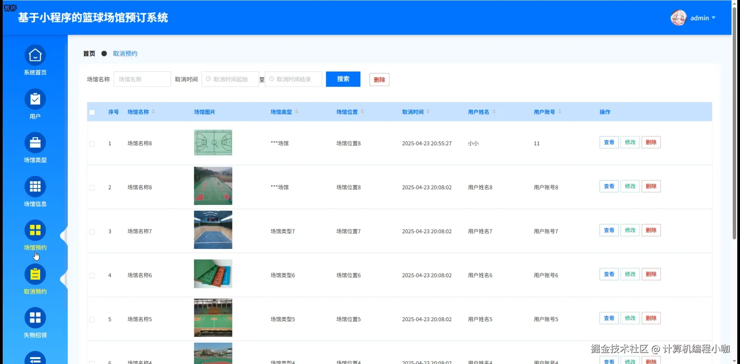The image size is (740, 364).
Task: Delete row 4 with 删除 button
Action: [x=651, y=274]
